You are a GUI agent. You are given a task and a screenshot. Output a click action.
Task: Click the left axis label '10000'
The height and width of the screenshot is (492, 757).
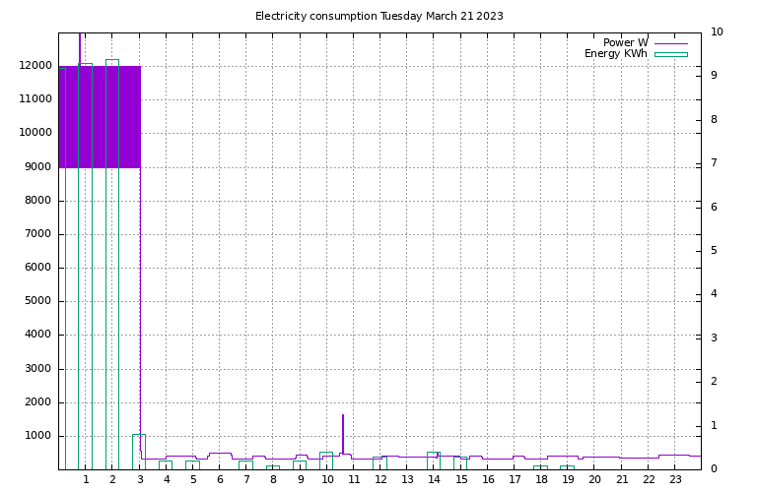(35, 133)
